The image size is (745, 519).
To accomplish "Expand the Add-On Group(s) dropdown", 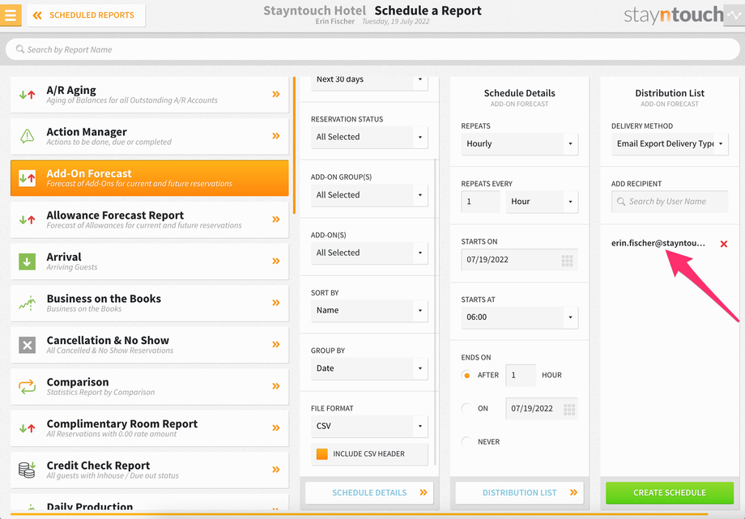I will click(369, 195).
